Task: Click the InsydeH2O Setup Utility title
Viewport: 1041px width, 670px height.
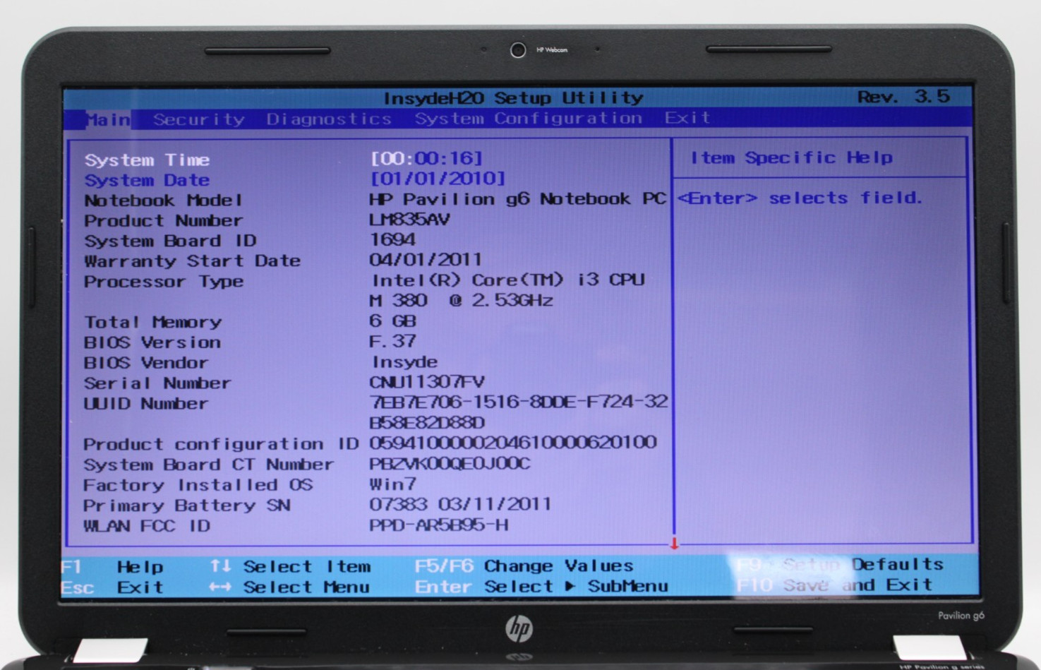Action: pos(513,98)
